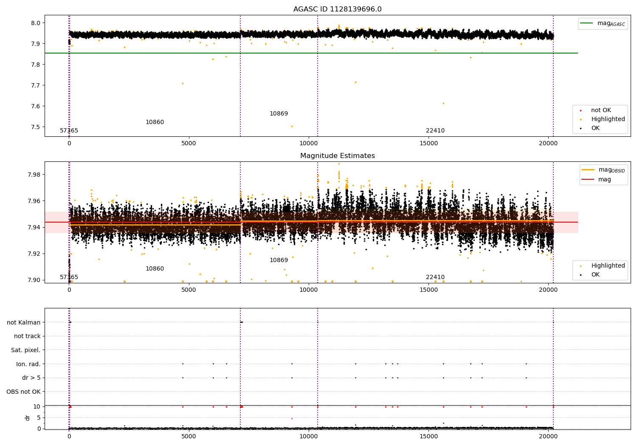Click the 7.98 y-axis tick label
This screenshot has height=446, width=637.
pos(34,175)
